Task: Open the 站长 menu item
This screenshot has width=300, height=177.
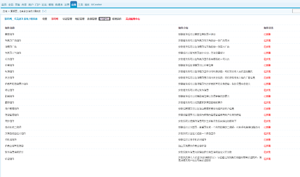Action: point(87,5)
